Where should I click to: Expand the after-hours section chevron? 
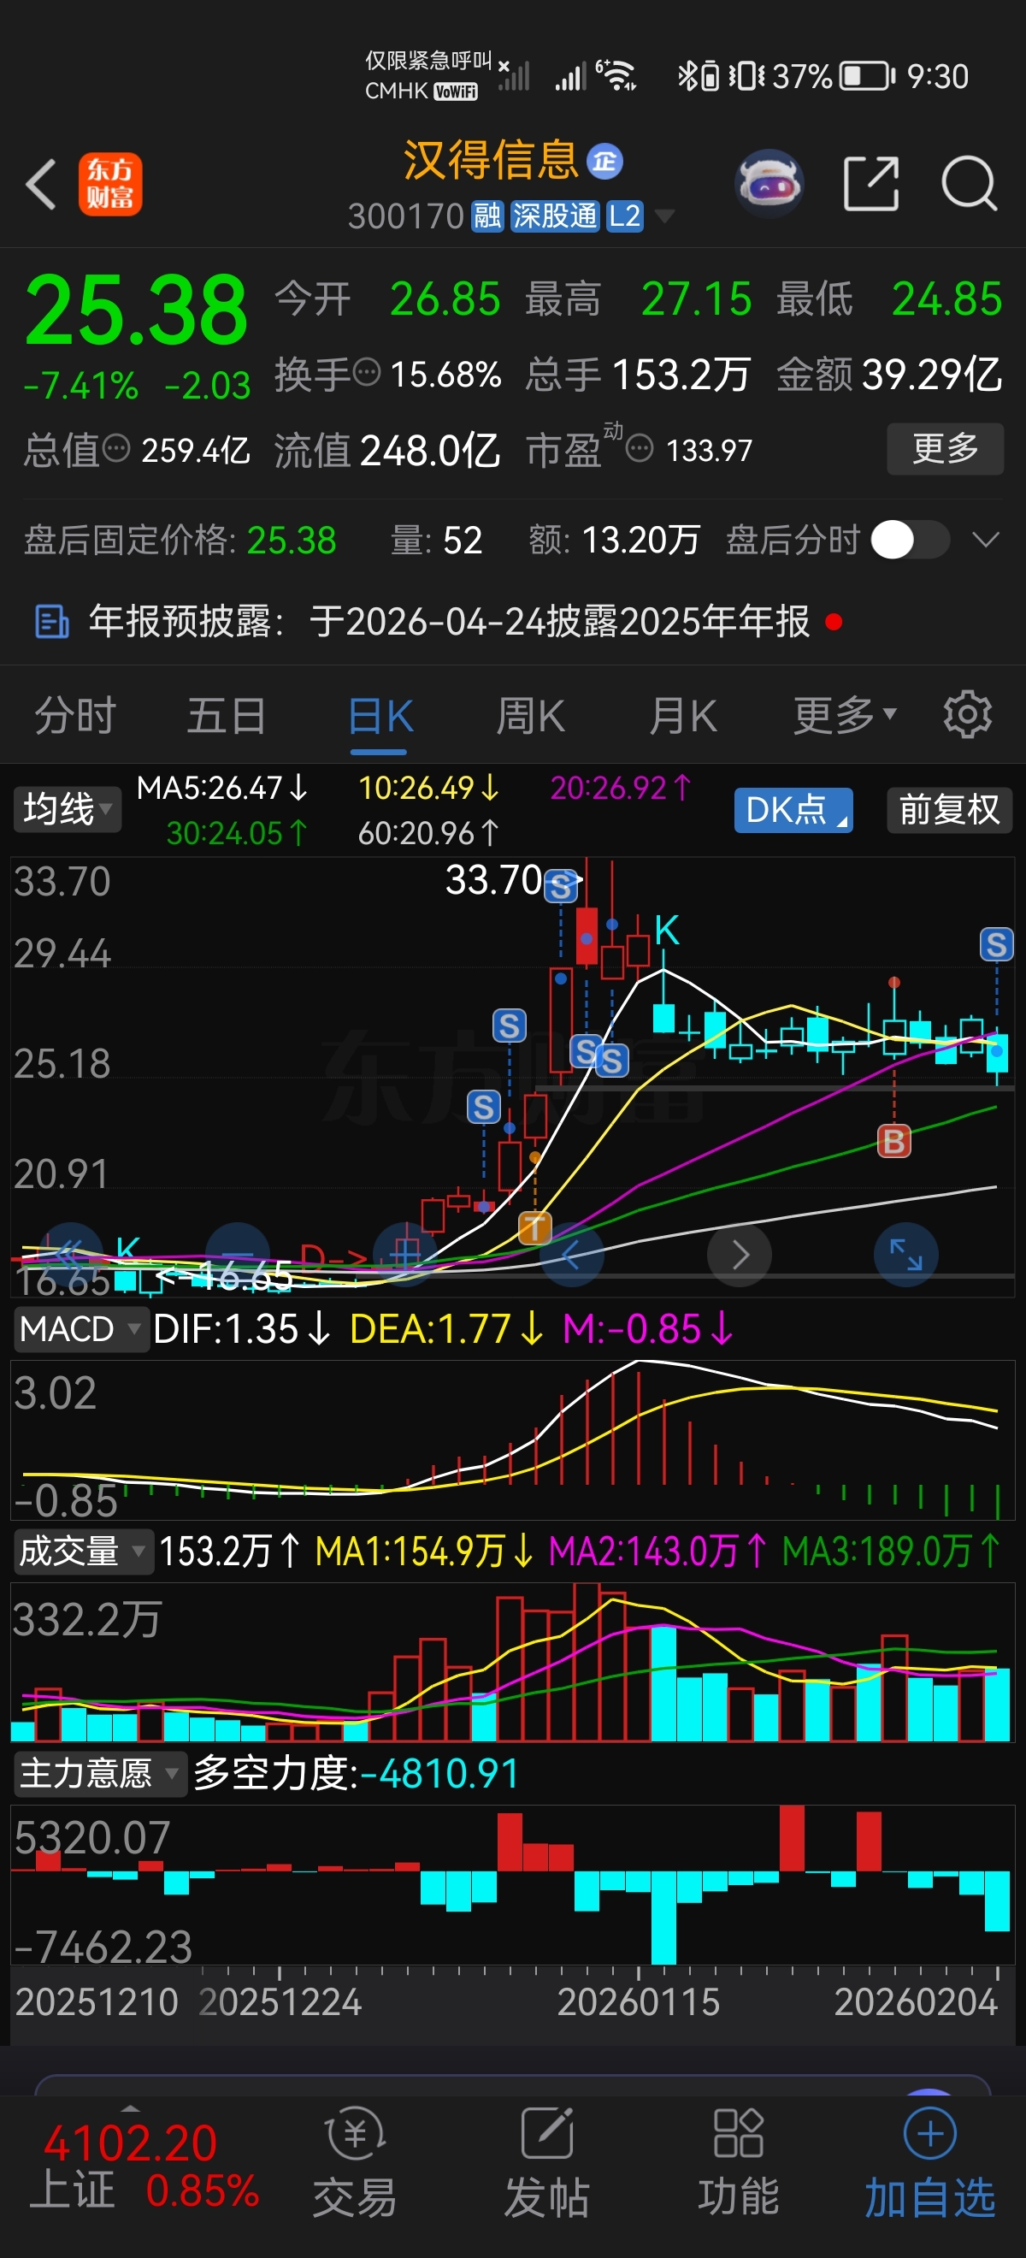point(987,540)
